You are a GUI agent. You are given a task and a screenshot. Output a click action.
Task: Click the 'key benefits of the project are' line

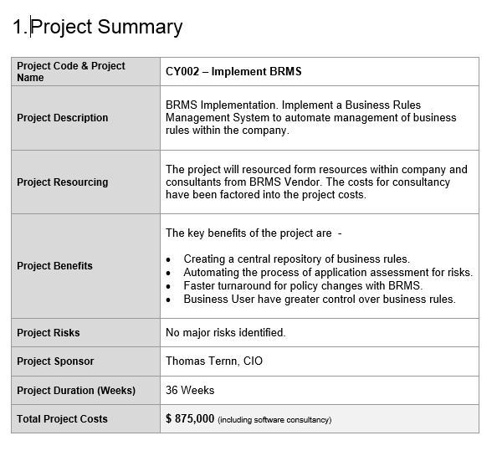(254, 233)
